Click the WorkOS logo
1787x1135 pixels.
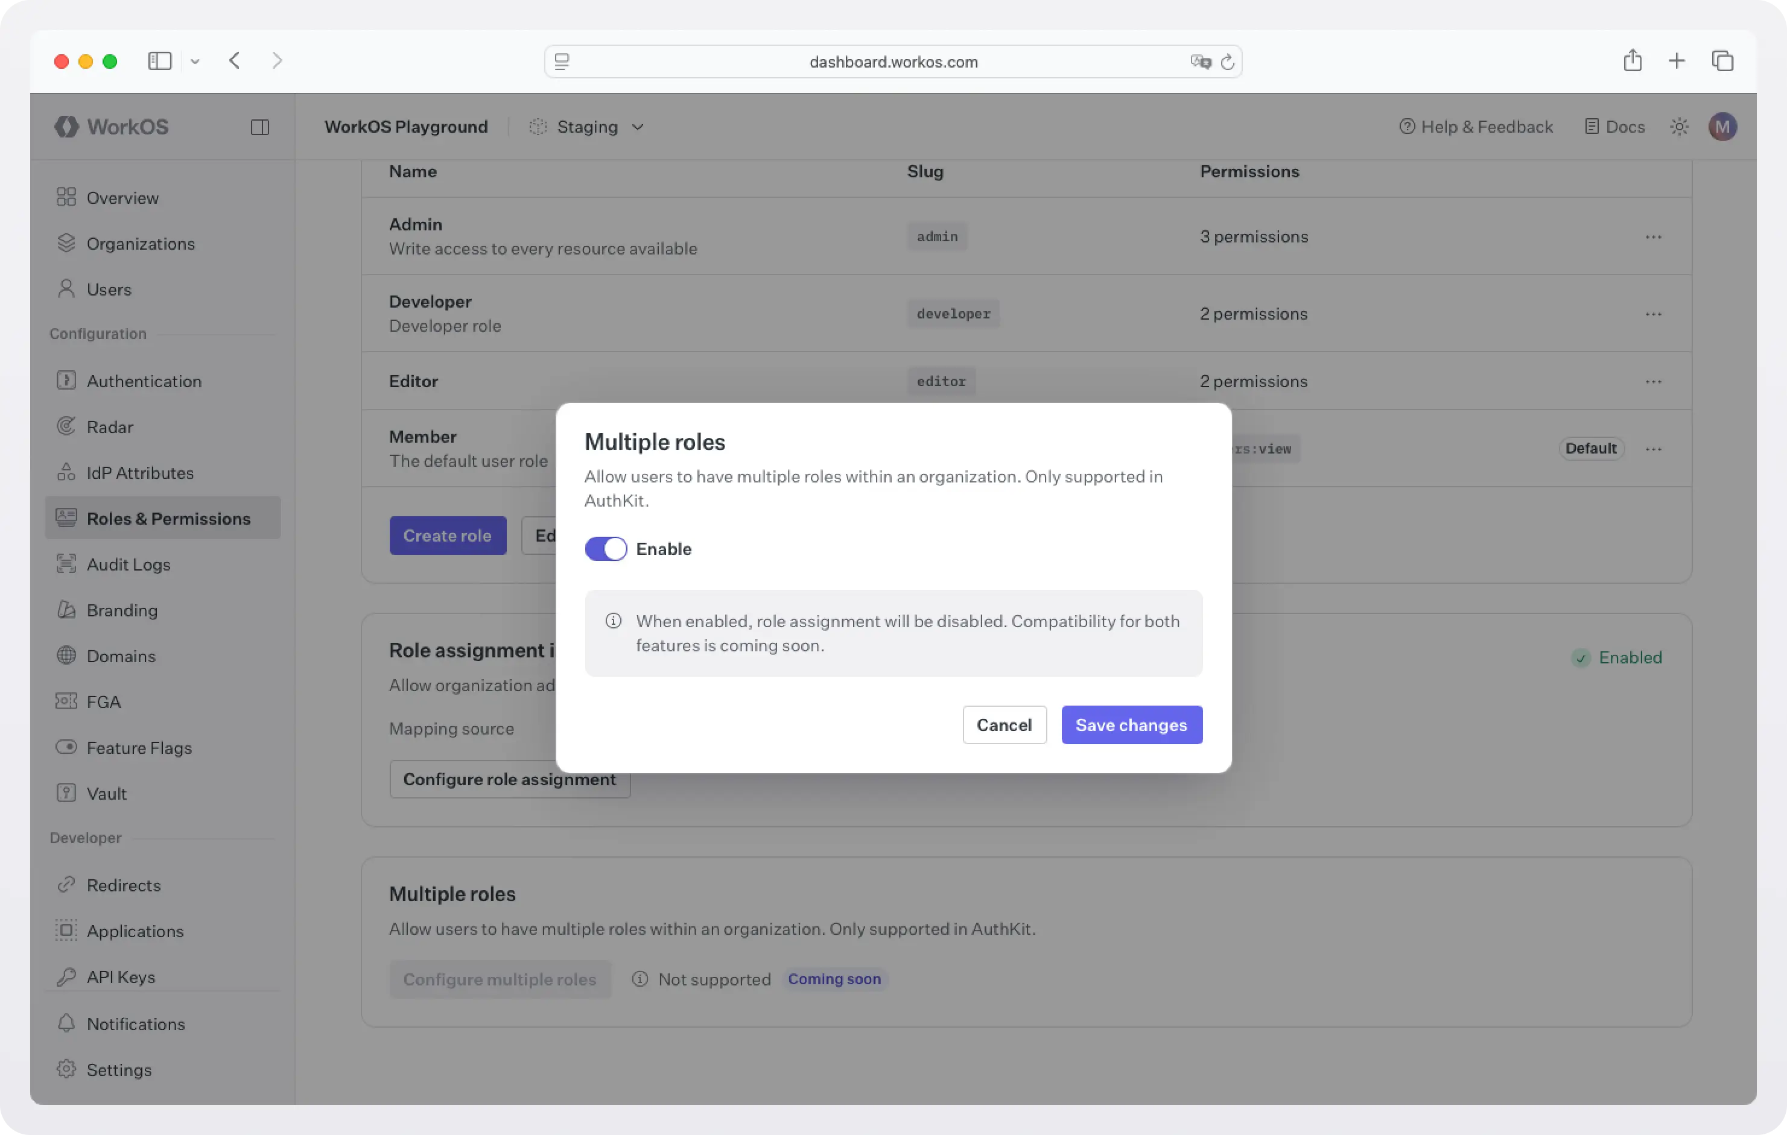tap(112, 127)
